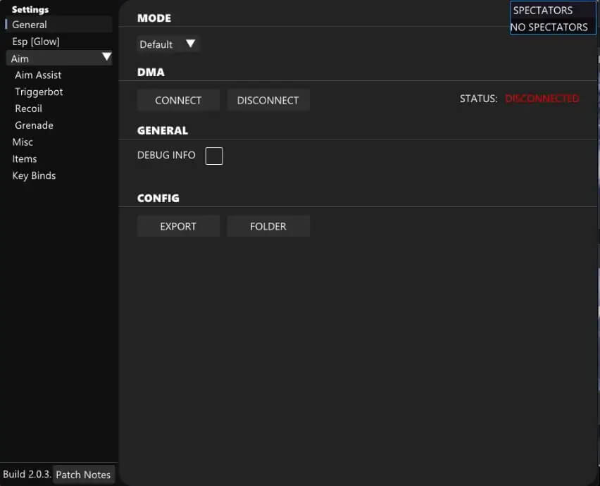Open the Recoil settings entry

[28, 108]
